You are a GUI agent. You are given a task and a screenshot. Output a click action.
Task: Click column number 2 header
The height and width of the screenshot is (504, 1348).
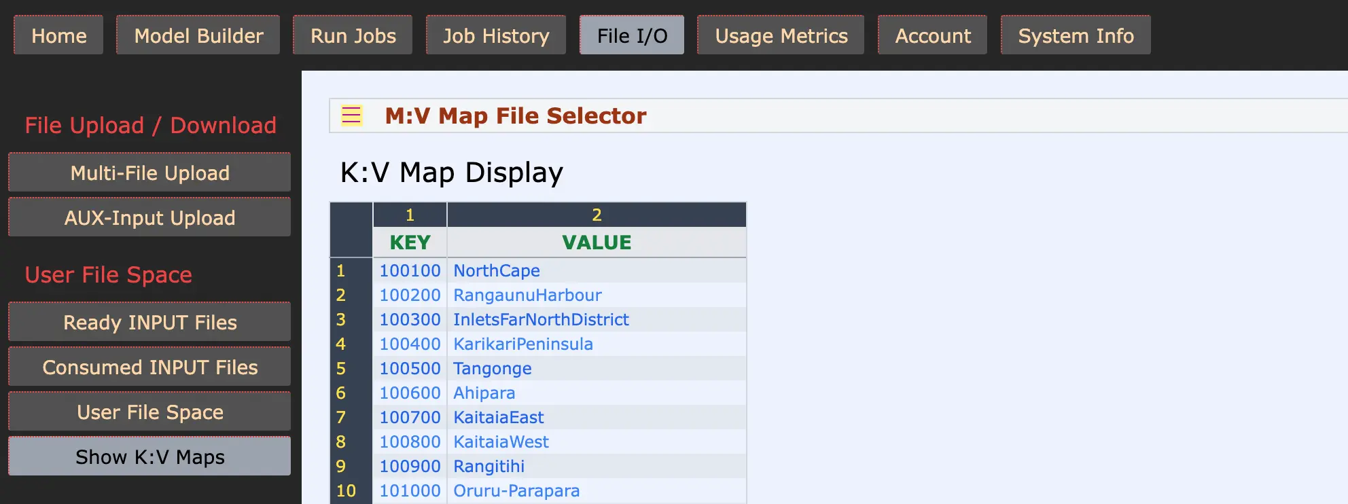(x=597, y=215)
